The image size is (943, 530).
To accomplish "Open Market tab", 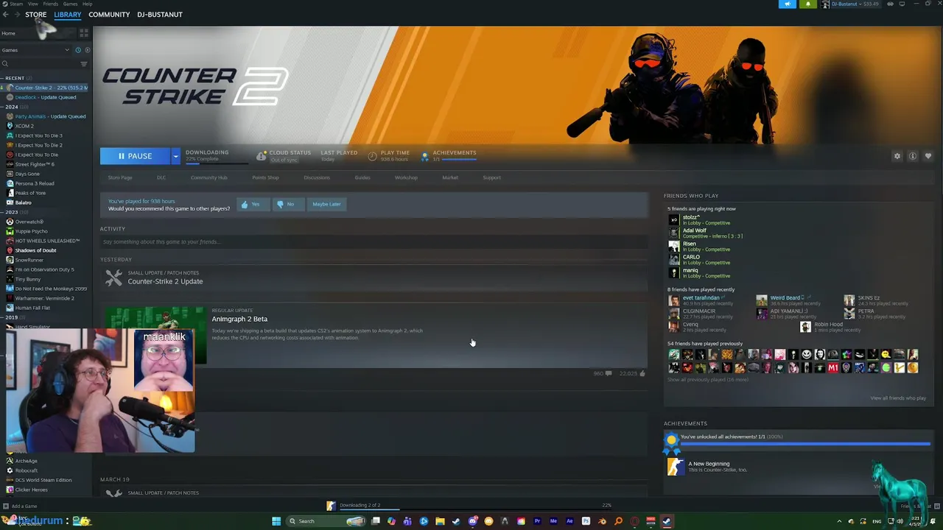I will 450,177.
